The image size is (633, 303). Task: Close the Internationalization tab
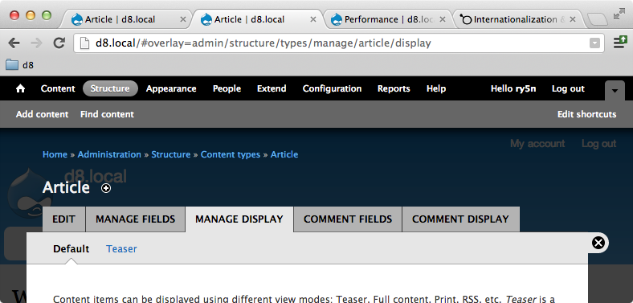(x=573, y=19)
